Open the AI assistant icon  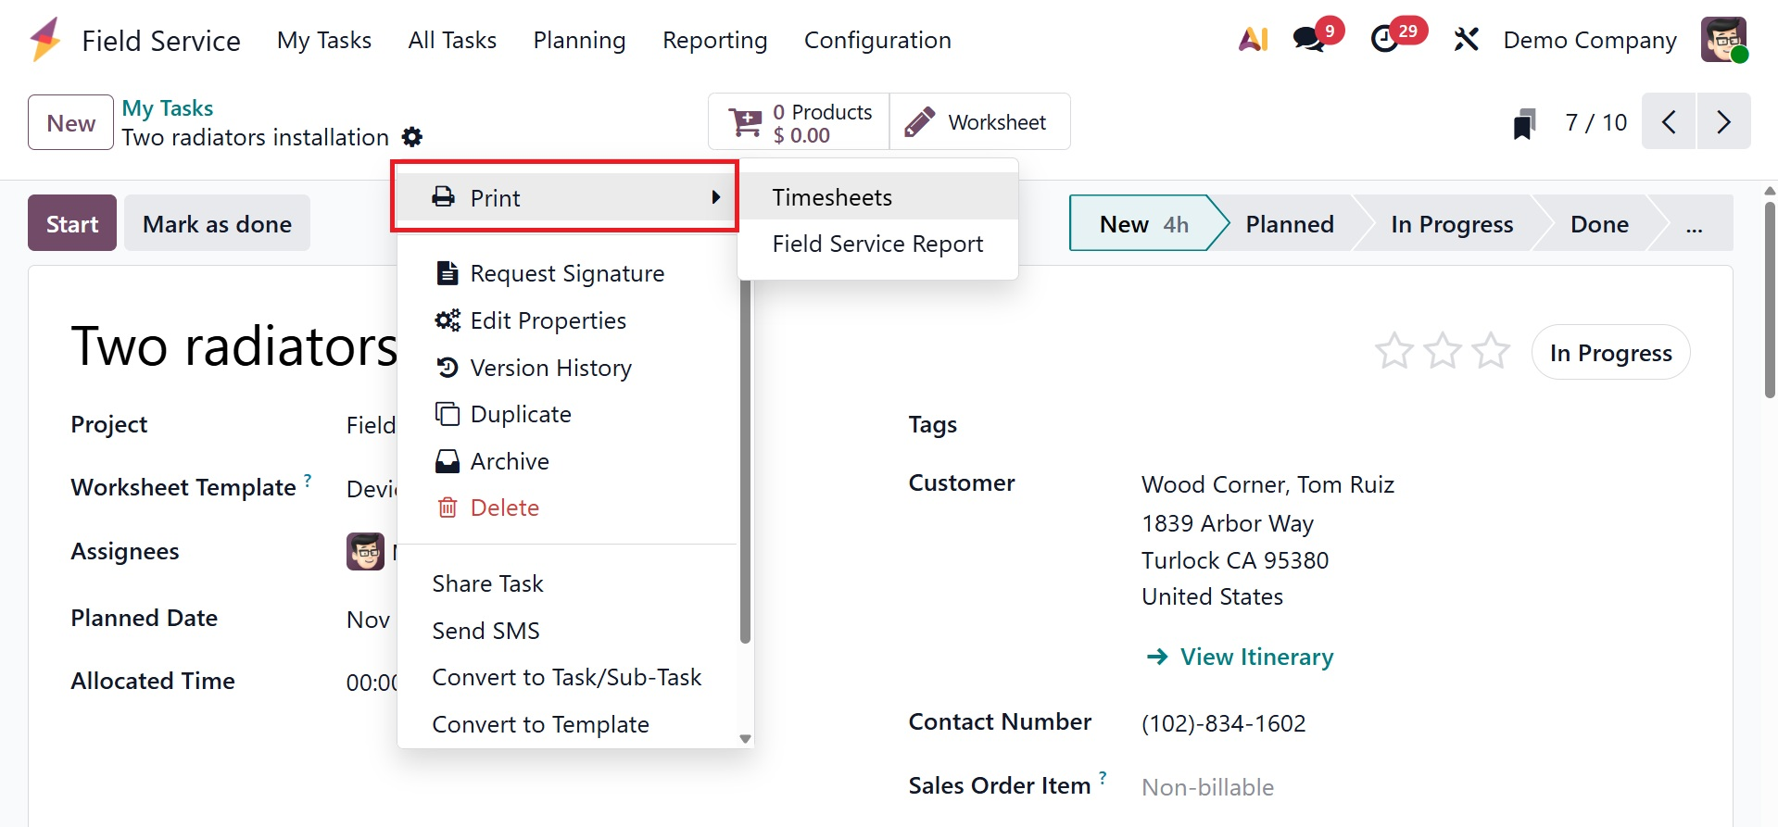1253,40
